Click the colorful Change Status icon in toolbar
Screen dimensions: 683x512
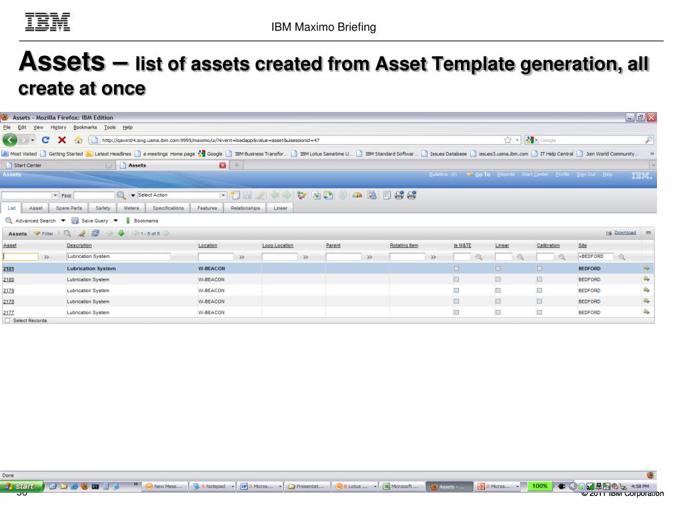pos(301,195)
